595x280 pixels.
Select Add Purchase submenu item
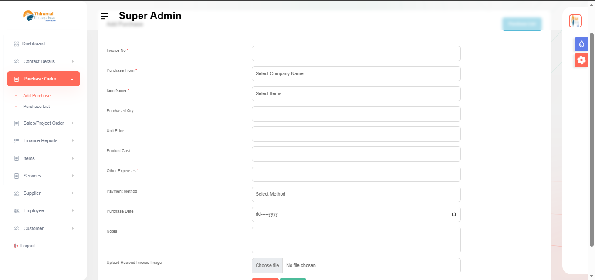[x=37, y=96]
